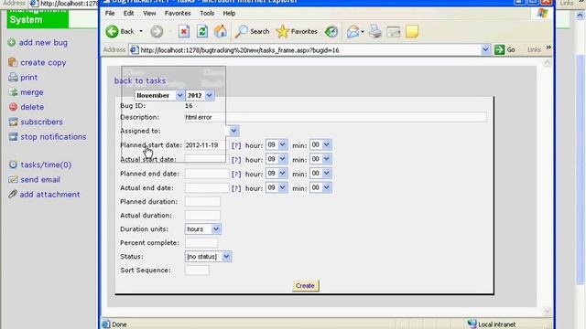Screen dimensions: 586x329
Task: Click the stop notifications link
Action: (53, 137)
